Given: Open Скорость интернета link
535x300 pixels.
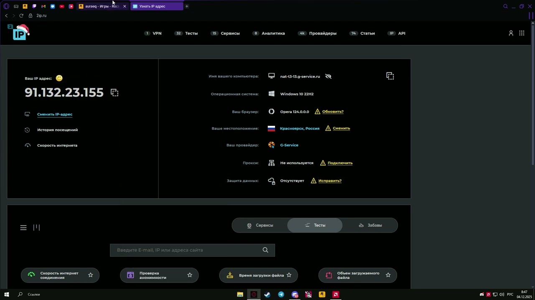Looking at the screenshot, I should pyautogui.click(x=57, y=145).
